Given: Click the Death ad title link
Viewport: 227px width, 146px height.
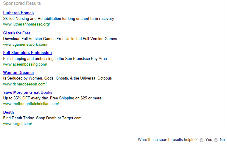Looking at the screenshot, I should click(x=8, y=112).
